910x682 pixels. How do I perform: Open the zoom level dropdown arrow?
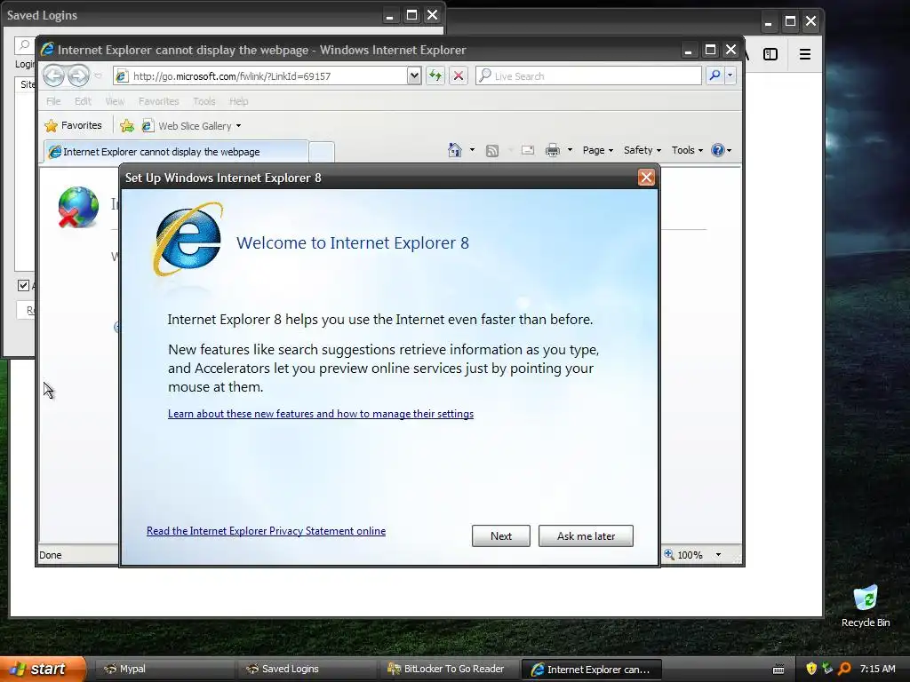click(718, 555)
